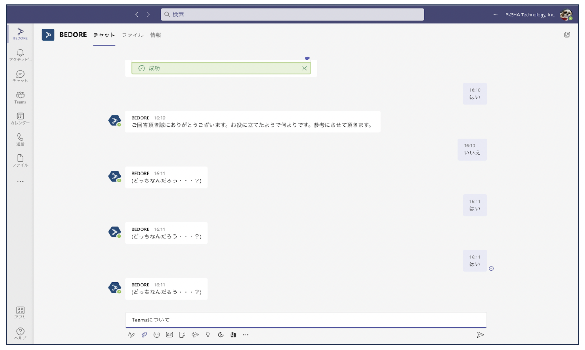585x350 pixels.
Task: Attach a file with the paperclip
Action: pos(144,335)
